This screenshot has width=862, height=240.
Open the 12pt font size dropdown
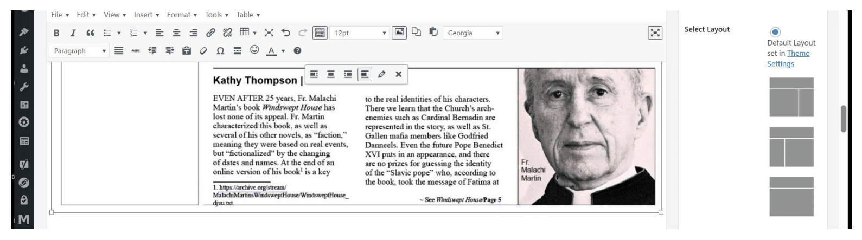click(361, 33)
